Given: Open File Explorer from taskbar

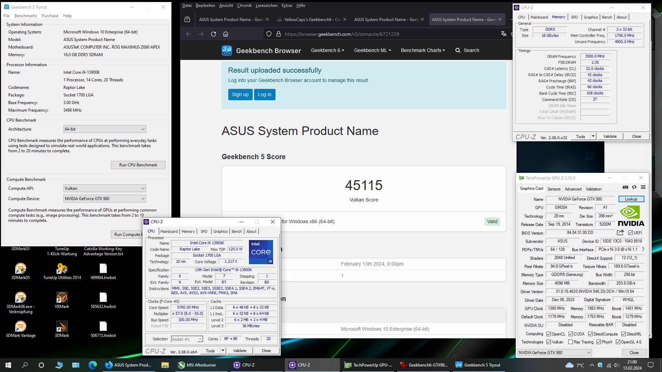Looking at the screenshot, I should (165, 365).
